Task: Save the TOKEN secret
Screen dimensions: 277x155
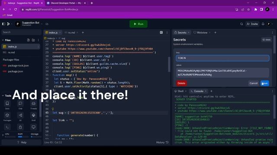Action: (265, 83)
